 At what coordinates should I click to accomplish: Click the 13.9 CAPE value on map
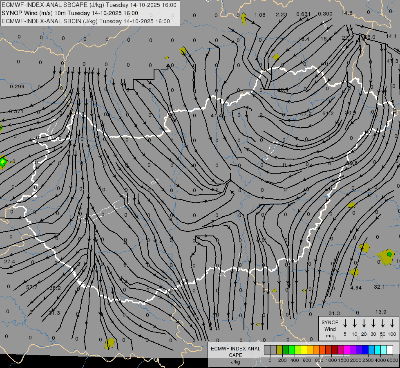tap(381, 312)
